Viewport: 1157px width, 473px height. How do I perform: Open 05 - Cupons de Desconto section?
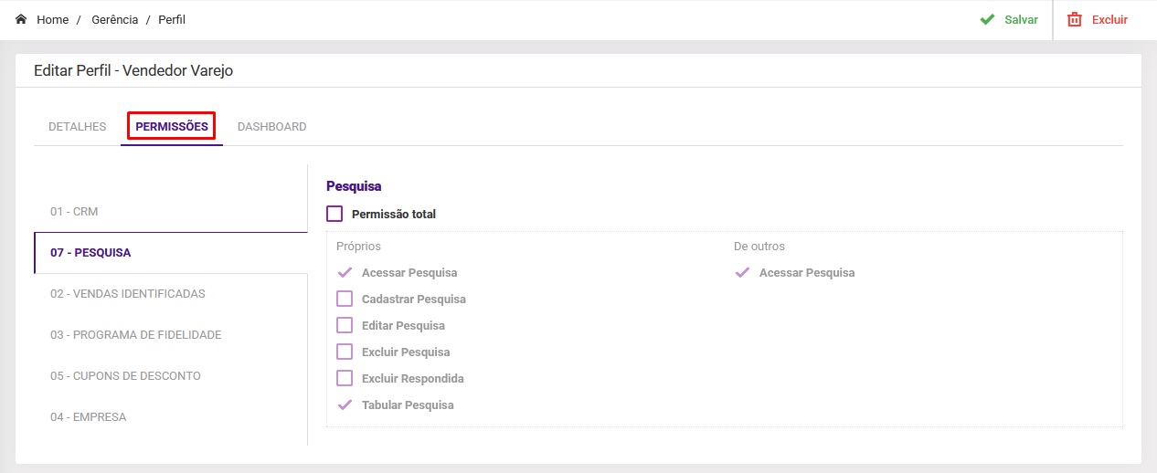click(x=125, y=376)
